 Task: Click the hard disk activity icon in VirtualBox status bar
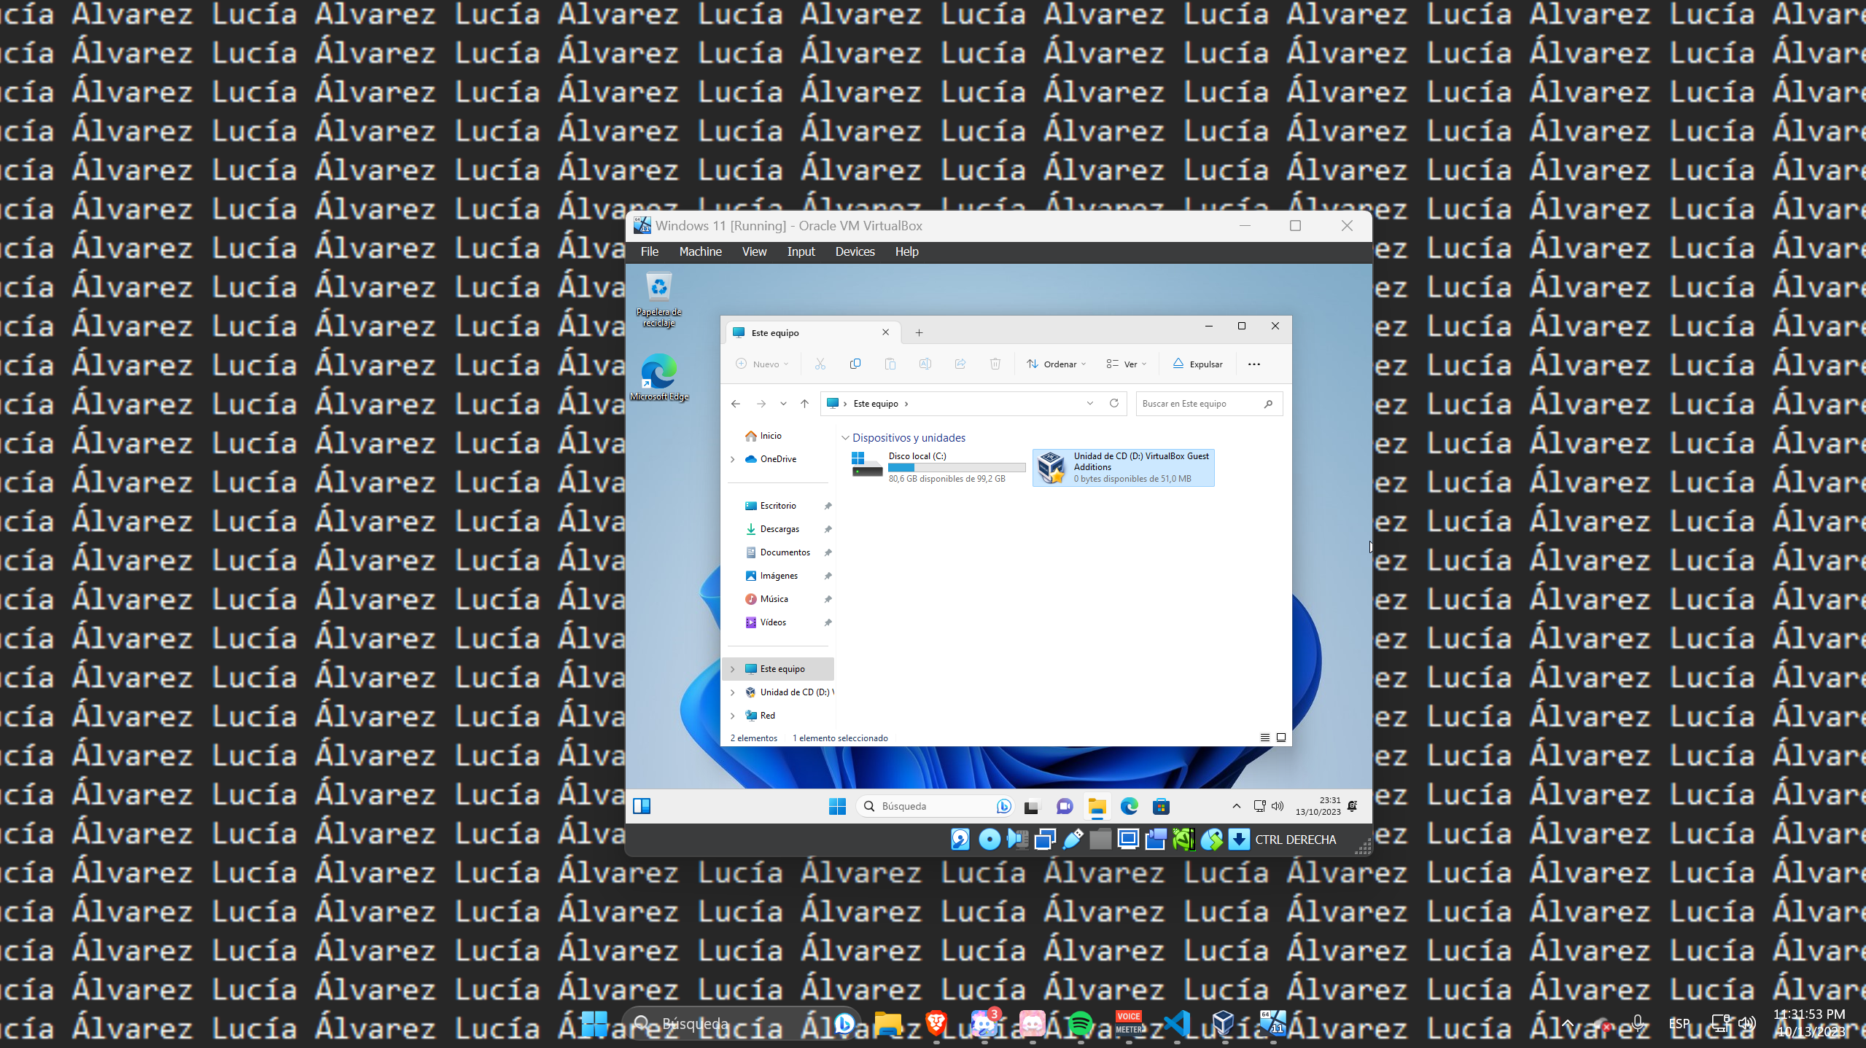tap(960, 840)
